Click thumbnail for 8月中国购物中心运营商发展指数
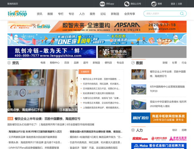The image size is (194, 149). click(x=139, y=89)
